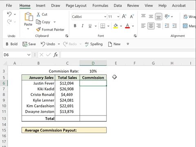196x147 pixels.
Task: Decrease font size with the smaller A icon
Action: pyautogui.click(x=132, y=17)
